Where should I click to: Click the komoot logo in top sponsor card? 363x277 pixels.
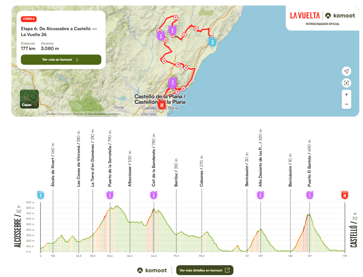click(340, 15)
